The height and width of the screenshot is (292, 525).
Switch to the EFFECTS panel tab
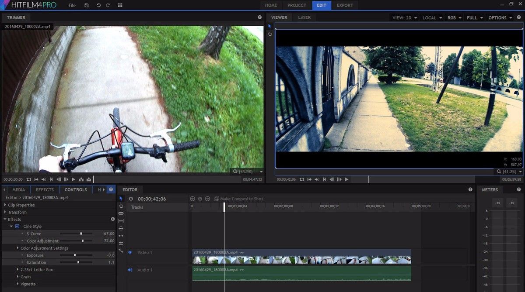[45, 189]
